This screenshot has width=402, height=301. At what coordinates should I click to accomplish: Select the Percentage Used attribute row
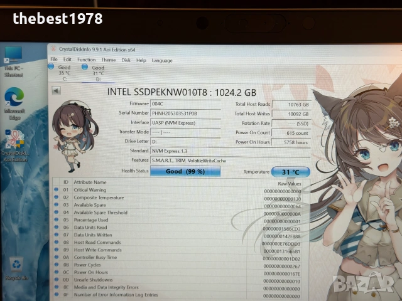(x=181, y=220)
